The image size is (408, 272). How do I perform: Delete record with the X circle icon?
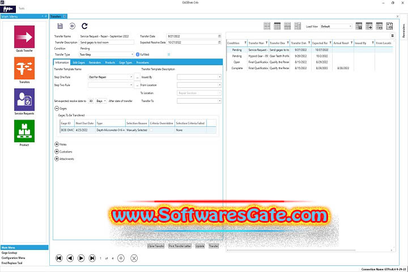134,258
